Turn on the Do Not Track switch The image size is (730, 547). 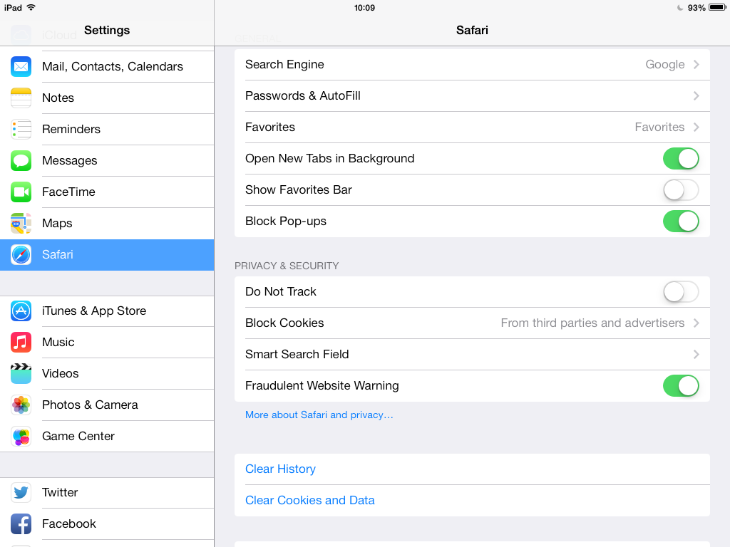pos(680,291)
